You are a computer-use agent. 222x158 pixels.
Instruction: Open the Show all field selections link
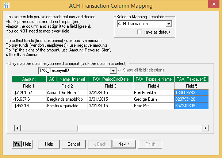pyautogui.click(x=141, y=70)
